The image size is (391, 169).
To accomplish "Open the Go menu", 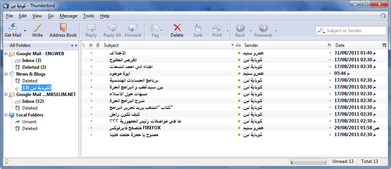I will (x=51, y=16).
